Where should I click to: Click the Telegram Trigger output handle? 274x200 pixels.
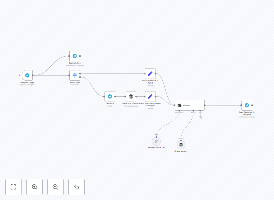click(33, 75)
